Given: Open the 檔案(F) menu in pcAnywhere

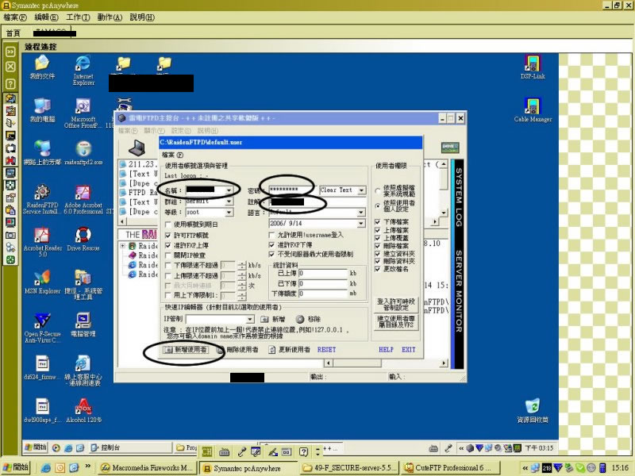Looking at the screenshot, I should click(16, 17).
